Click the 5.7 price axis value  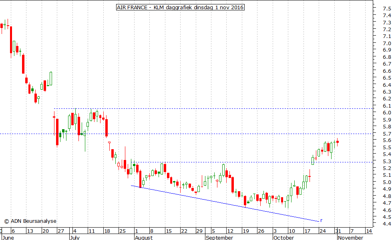coord(387,134)
